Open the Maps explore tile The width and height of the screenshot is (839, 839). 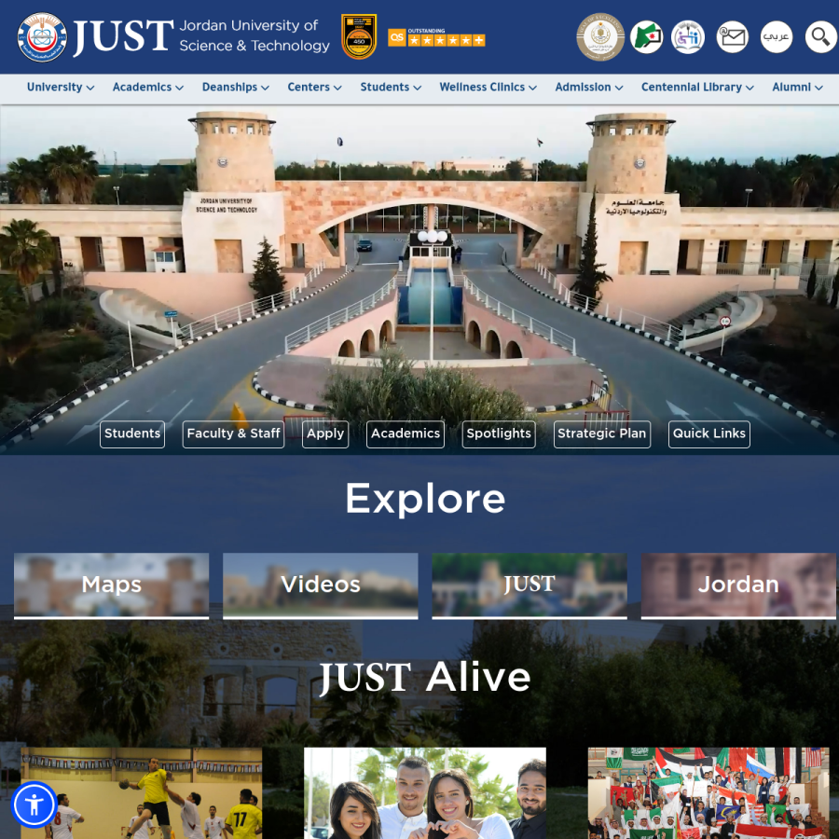pyautogui.click(x=111, y=585)
